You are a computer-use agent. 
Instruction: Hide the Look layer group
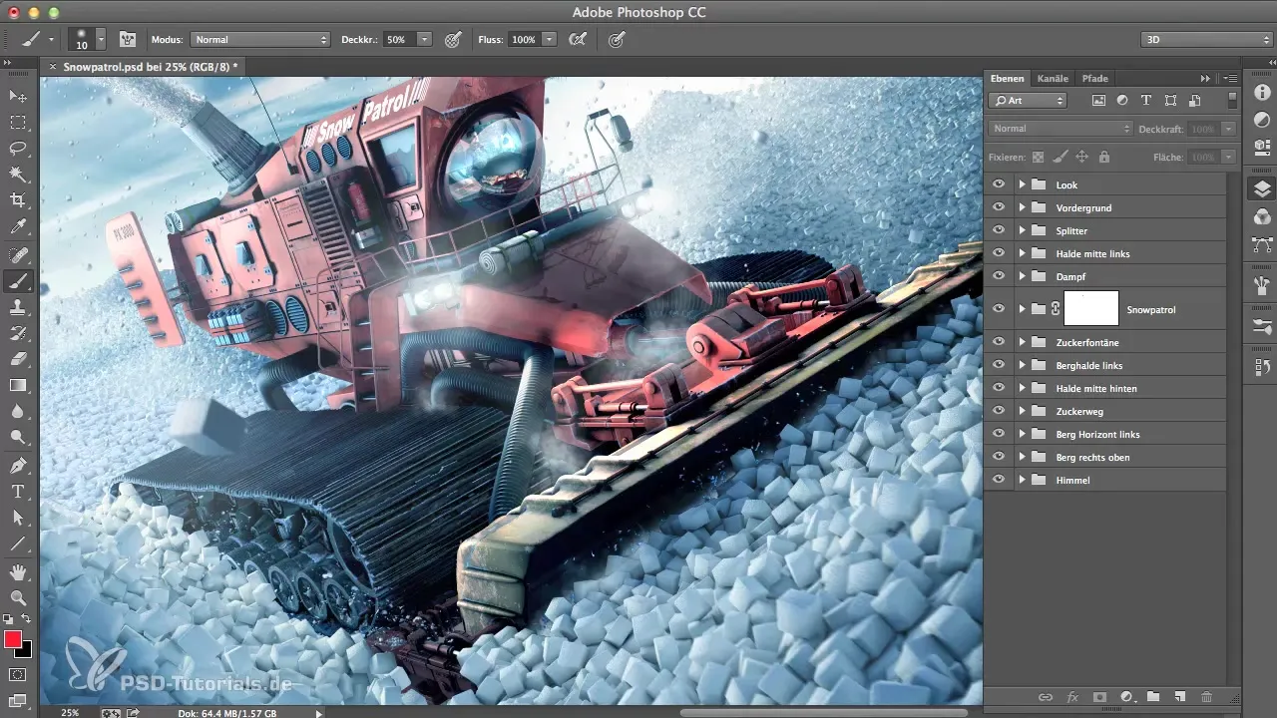point(999,184)
